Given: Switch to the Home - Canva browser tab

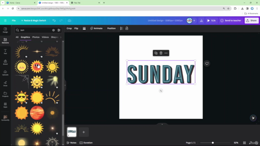Looking at the screenshot, I should click(x=21, y=3).
